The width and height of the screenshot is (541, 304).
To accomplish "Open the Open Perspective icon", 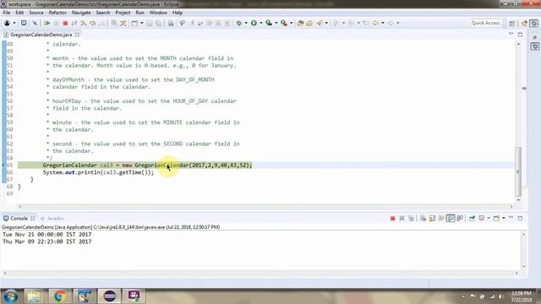I will (512, 23).
